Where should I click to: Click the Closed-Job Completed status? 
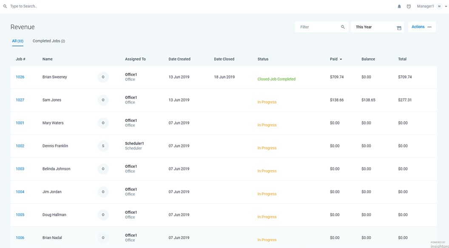276,79
